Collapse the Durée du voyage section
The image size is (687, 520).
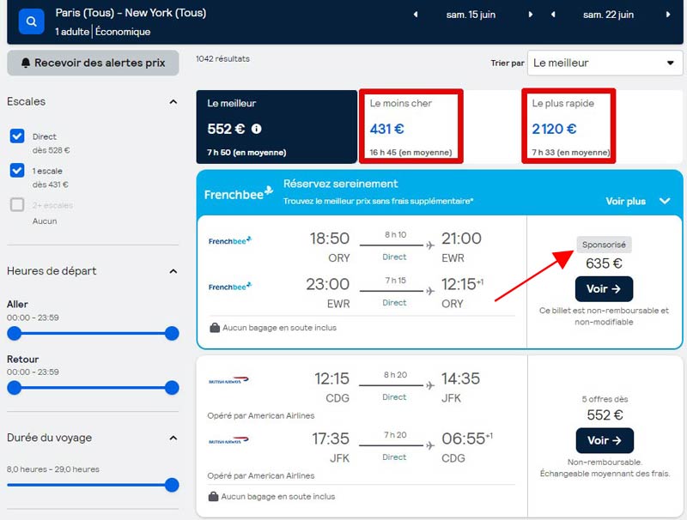point(173,438)
